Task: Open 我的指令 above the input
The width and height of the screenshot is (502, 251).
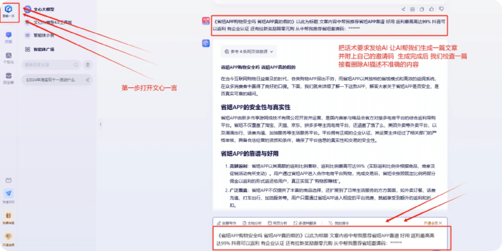Action: click(339, 223)
